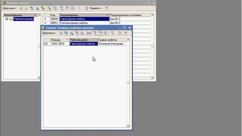The width and height of the screenshot is (242, 136).
Task: Click Filter history icon in Рабочие центры toolbar
Action: tap(67, 8)
